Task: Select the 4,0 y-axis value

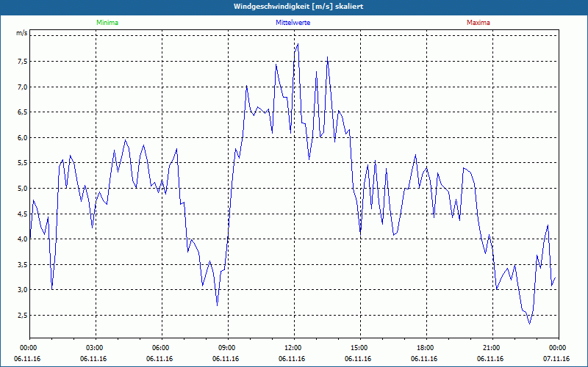Action: pos(22,239)
